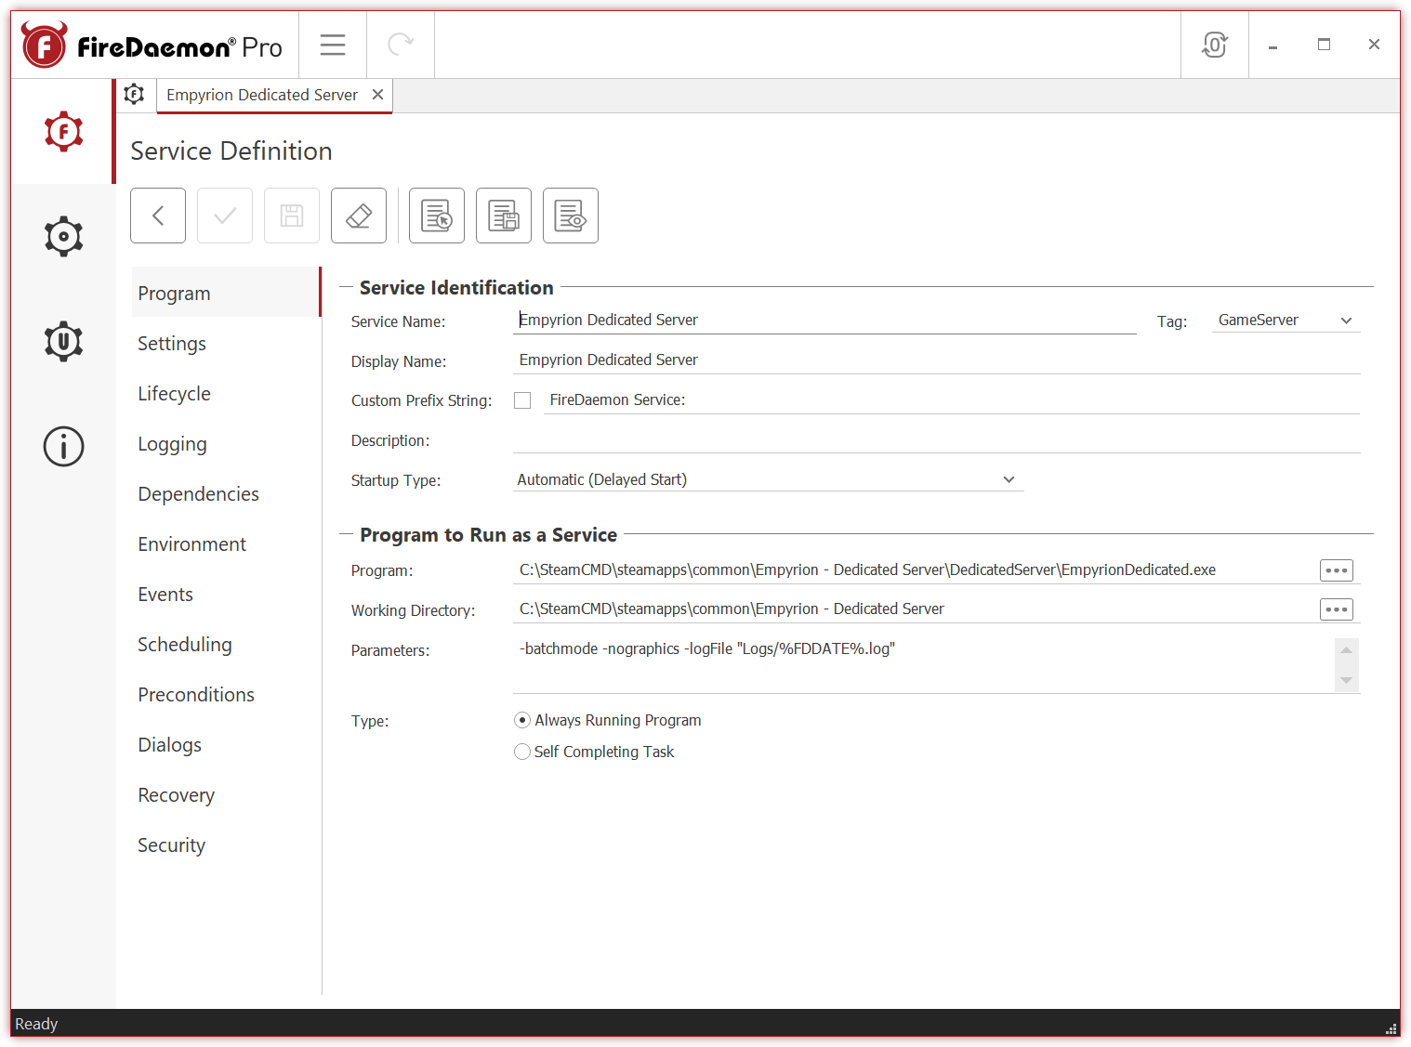Click the Session 0 switch icon
This screenshot has width=1411, height=1047.
1214,45
